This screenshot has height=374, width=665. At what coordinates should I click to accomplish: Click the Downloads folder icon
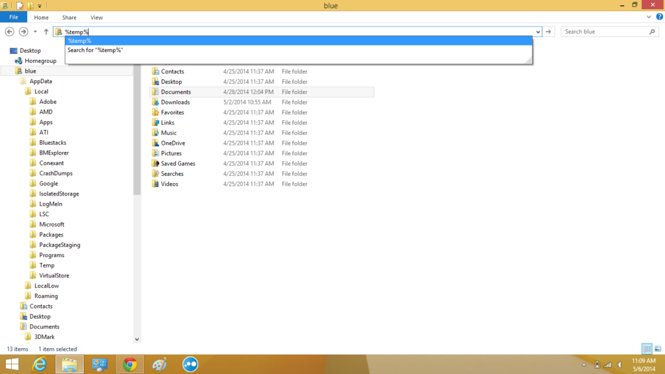156,102
